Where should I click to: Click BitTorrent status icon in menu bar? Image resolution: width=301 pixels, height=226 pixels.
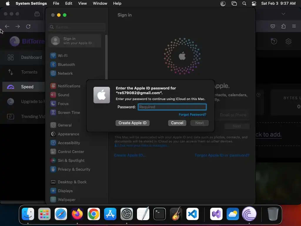pos(223,4)
